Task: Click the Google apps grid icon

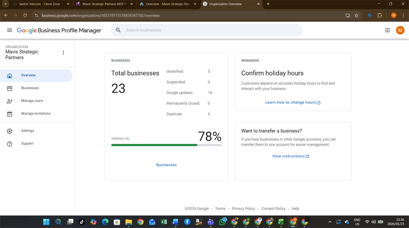Action: coord(387,30)
